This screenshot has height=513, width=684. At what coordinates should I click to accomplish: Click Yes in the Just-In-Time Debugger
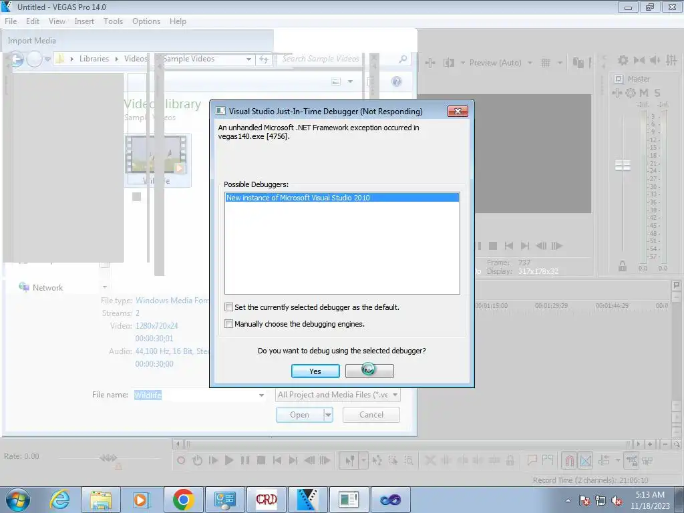[315, 371]
